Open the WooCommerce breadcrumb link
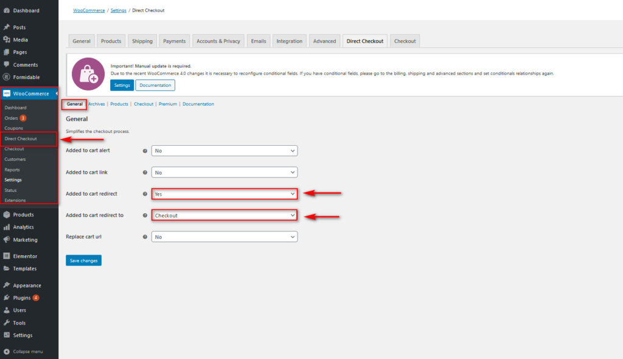Viewport: 623px width, 359px height. (x=89, y=10)
